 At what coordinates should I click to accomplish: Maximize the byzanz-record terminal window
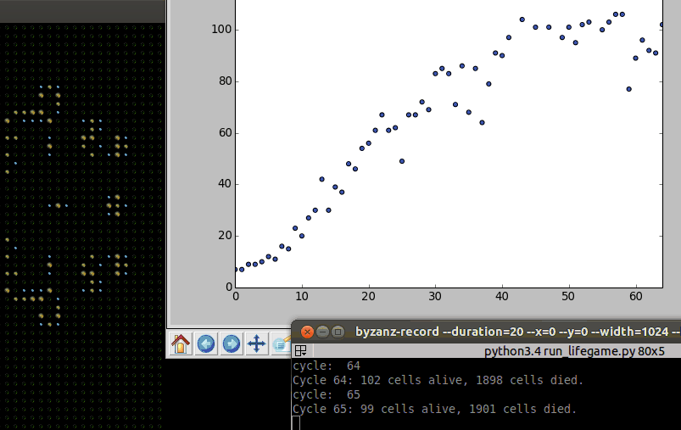click(x=338, y=332)
